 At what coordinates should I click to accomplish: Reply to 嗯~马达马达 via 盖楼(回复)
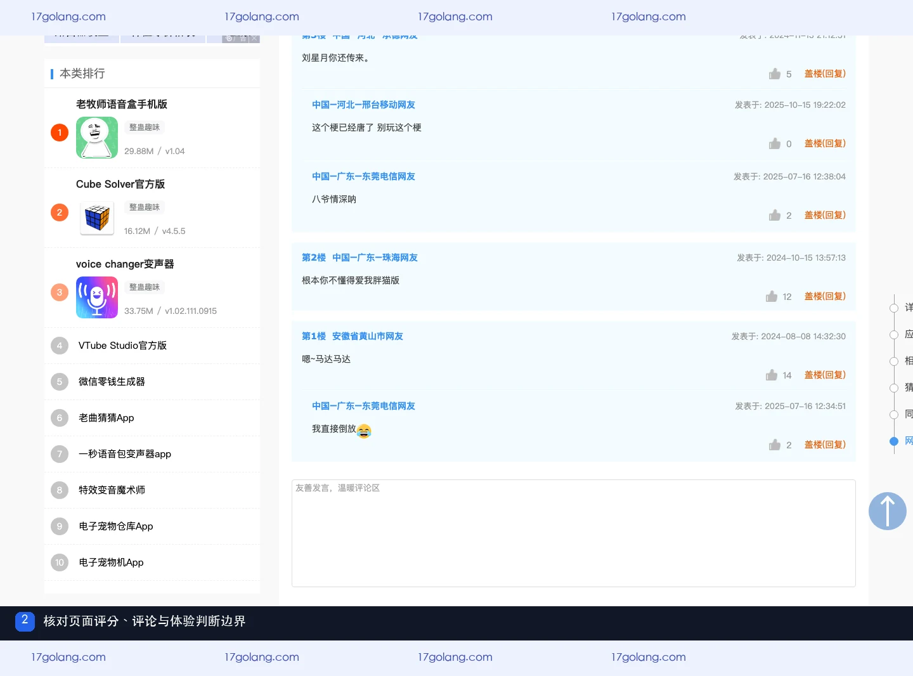[x=825, y=375]
